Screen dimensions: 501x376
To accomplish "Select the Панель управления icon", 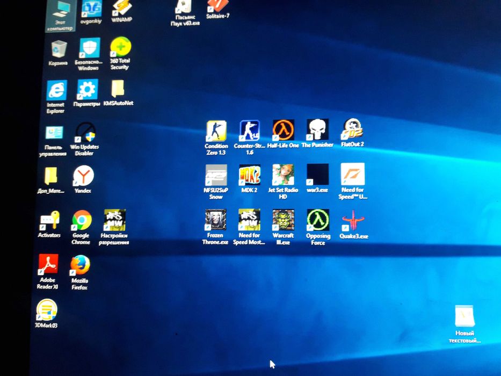I will coord(54,133).
